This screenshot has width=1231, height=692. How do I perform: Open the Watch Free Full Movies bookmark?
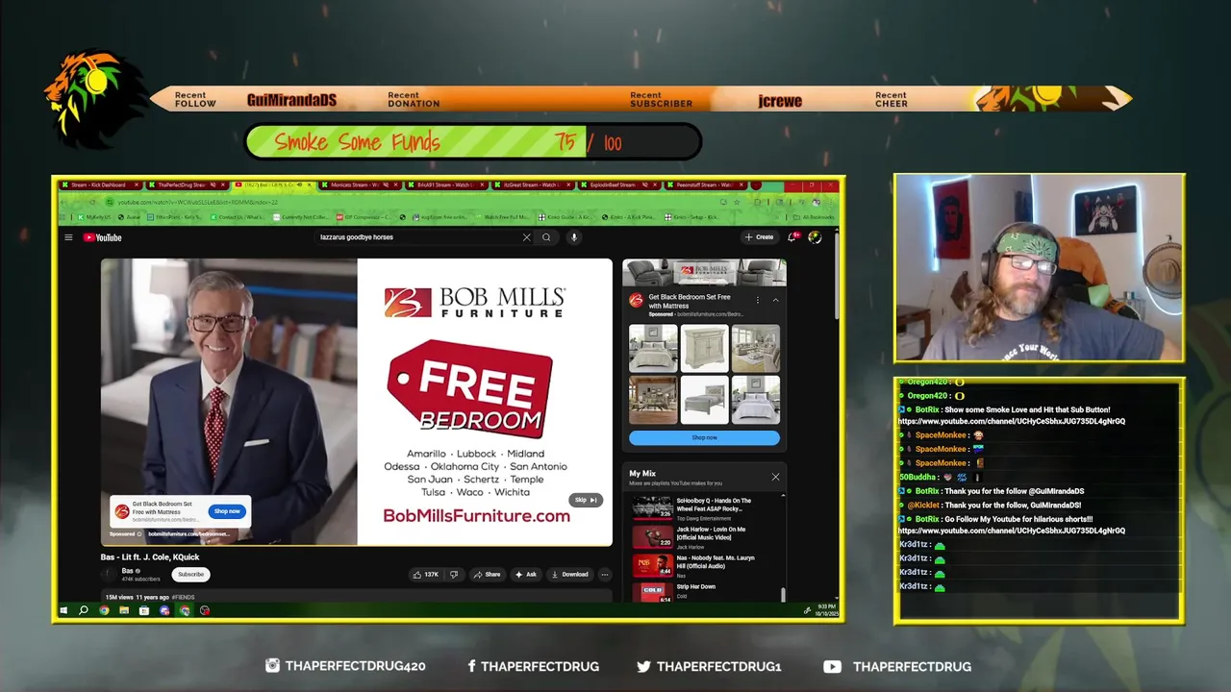(x=501, y=217)
